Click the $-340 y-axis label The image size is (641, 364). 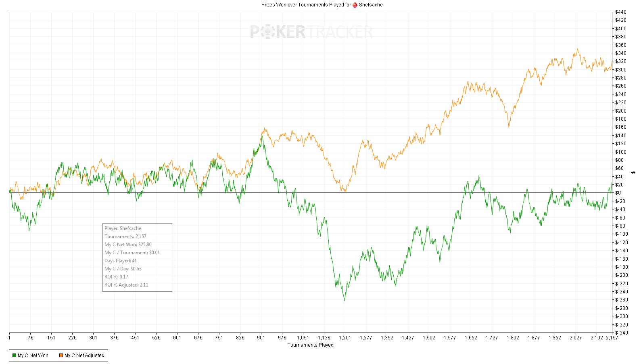(x=622, y=333)
